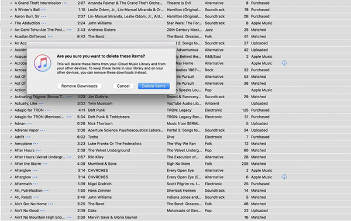
Task: Open options dots for A Grand Theft Intermission
Action: (64, 3)
